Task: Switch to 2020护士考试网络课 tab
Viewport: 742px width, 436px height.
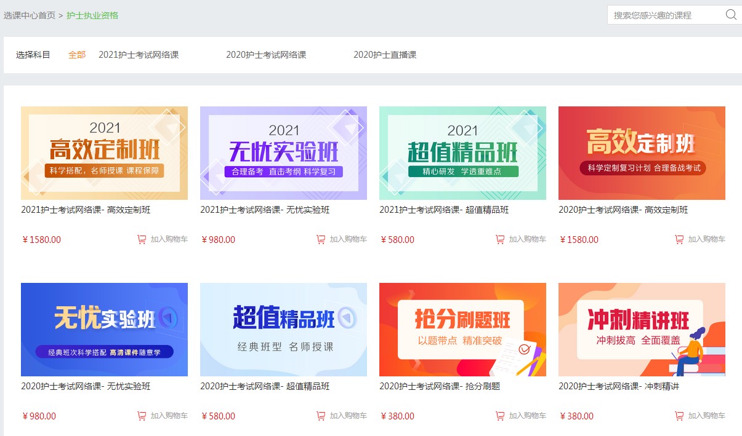Action: click(x=267, y=55)
